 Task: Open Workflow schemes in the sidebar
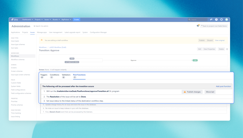coord(18,60)
